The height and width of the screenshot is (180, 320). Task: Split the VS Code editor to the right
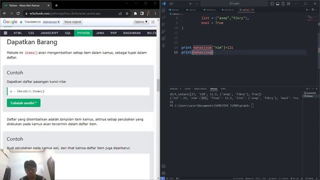312,9
